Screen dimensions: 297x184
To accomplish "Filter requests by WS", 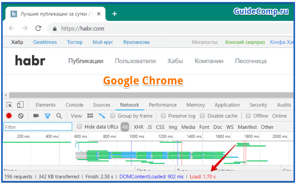I will 230,127.
